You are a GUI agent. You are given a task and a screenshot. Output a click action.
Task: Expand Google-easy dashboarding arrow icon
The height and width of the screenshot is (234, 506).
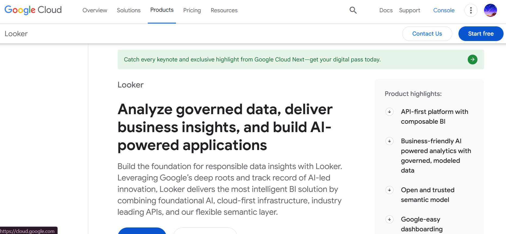(389, 219)
